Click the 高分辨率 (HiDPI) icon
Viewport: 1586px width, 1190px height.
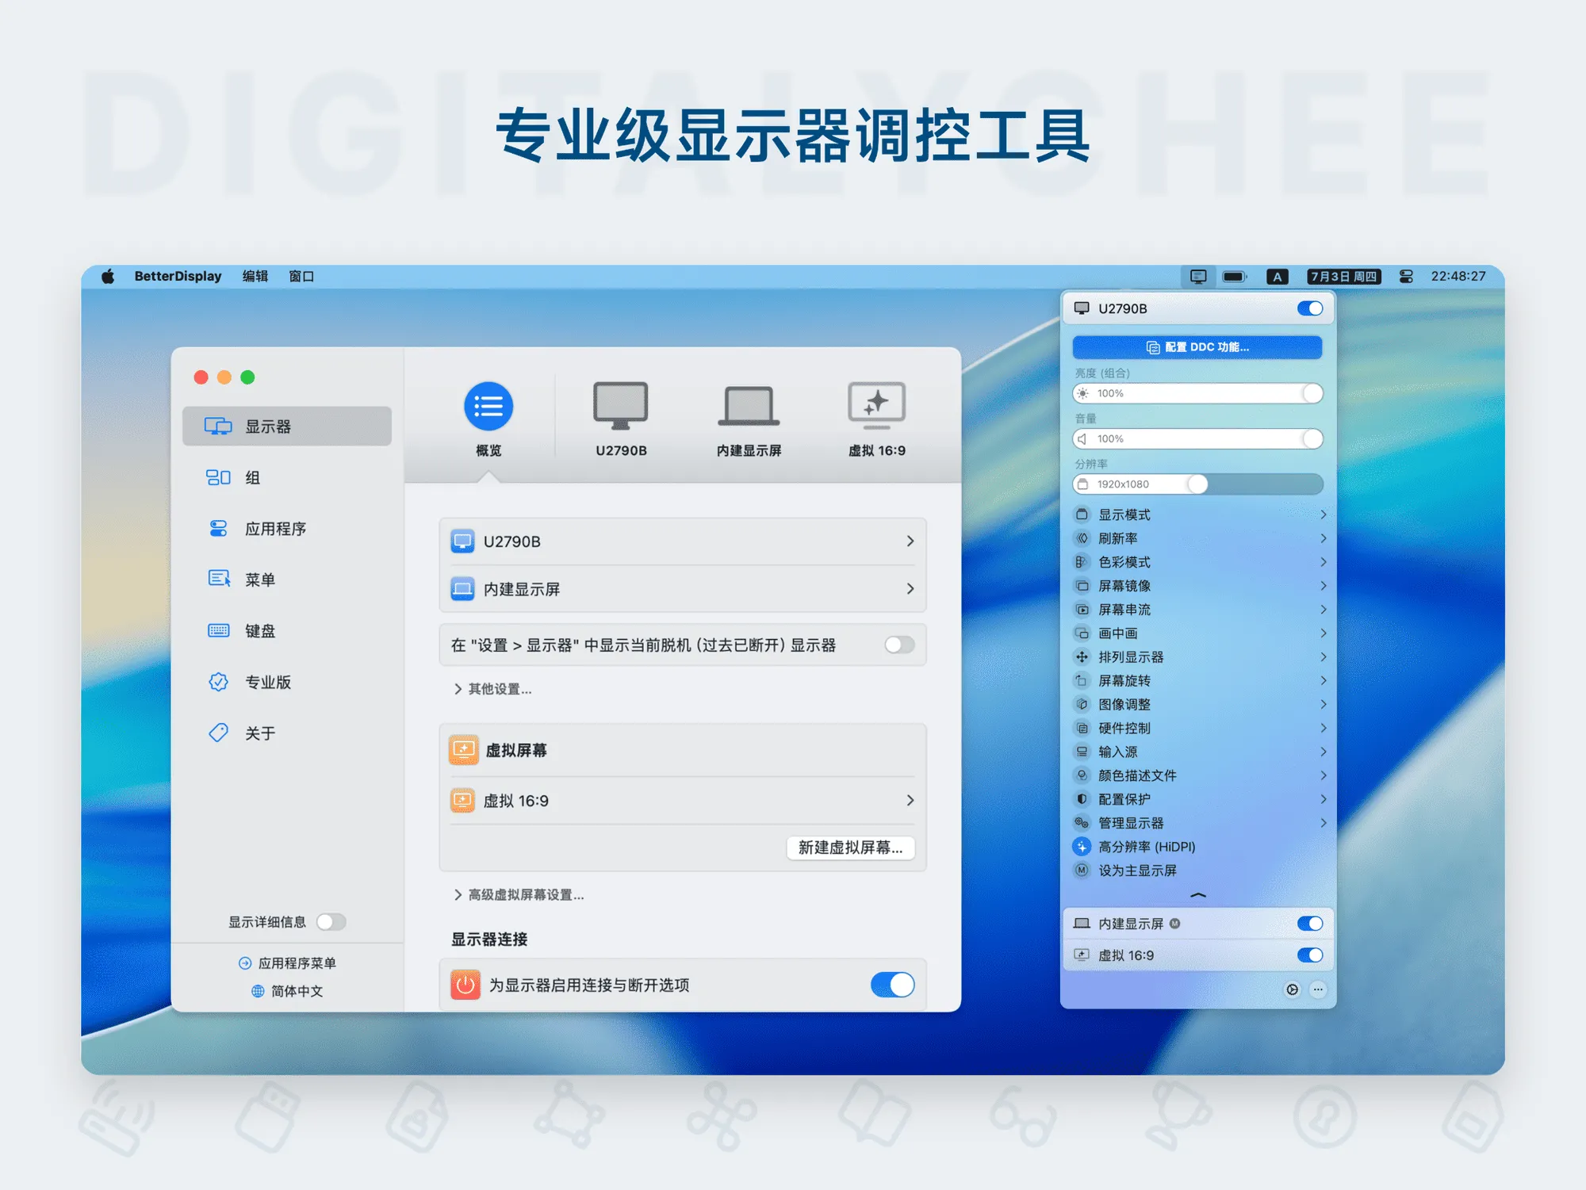click(x=1082, y=846)
